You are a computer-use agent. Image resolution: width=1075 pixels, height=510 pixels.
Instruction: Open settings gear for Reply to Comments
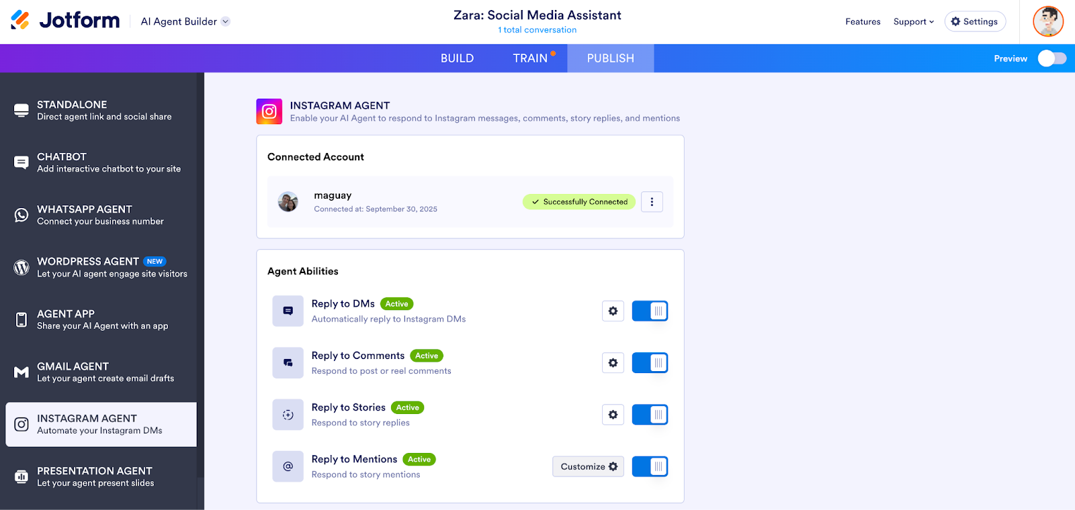tap(613, 363)
